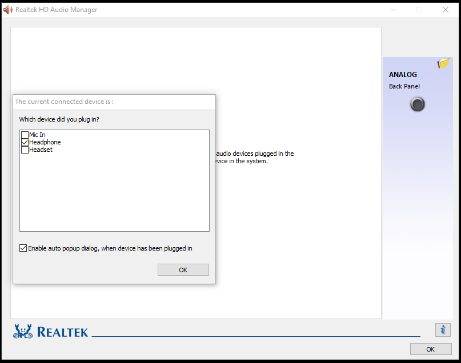The width and height of the screenshot is (461, 363).
Task: Check the Headset checkbox
Action: point(25,150)
